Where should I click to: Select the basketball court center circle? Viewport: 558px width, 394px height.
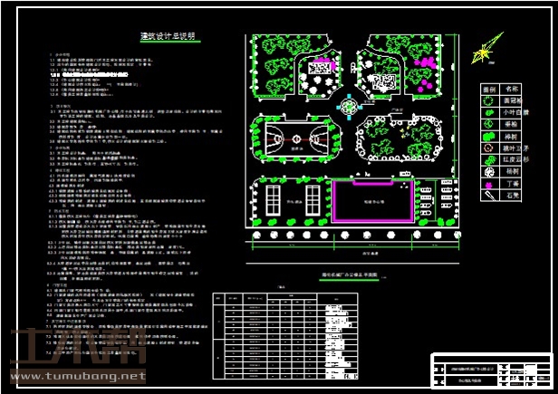click(296, 141)
